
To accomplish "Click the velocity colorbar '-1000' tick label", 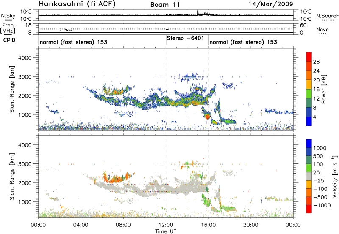I will click(322, 205).
